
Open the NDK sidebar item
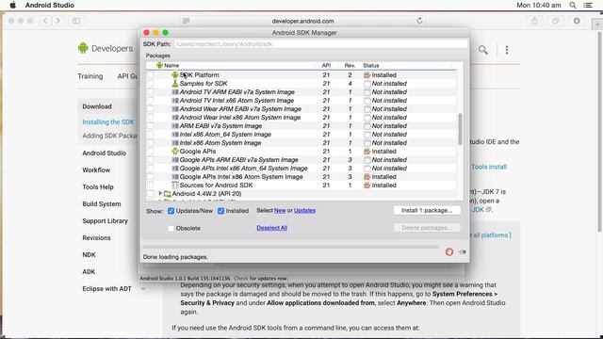pyautogui.click(x=89, y=254)
